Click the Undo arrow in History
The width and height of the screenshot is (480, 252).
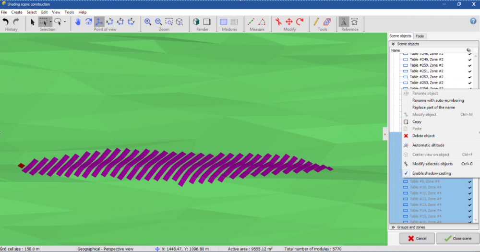6,22
